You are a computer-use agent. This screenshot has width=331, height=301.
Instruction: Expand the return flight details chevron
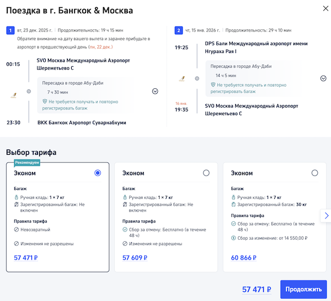coord(323,78)
